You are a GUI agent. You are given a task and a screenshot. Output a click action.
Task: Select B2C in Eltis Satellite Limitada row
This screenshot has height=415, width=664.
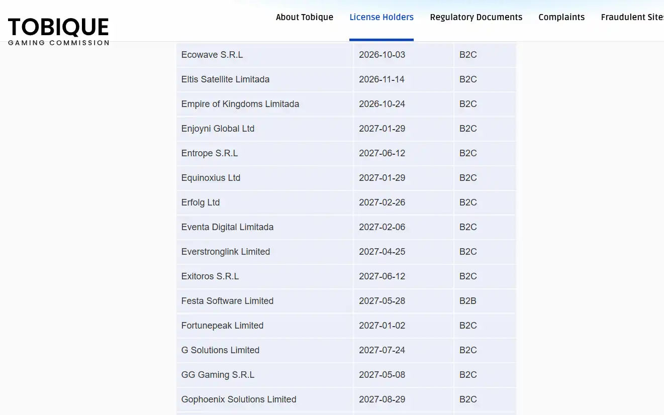tap(468, 79)
